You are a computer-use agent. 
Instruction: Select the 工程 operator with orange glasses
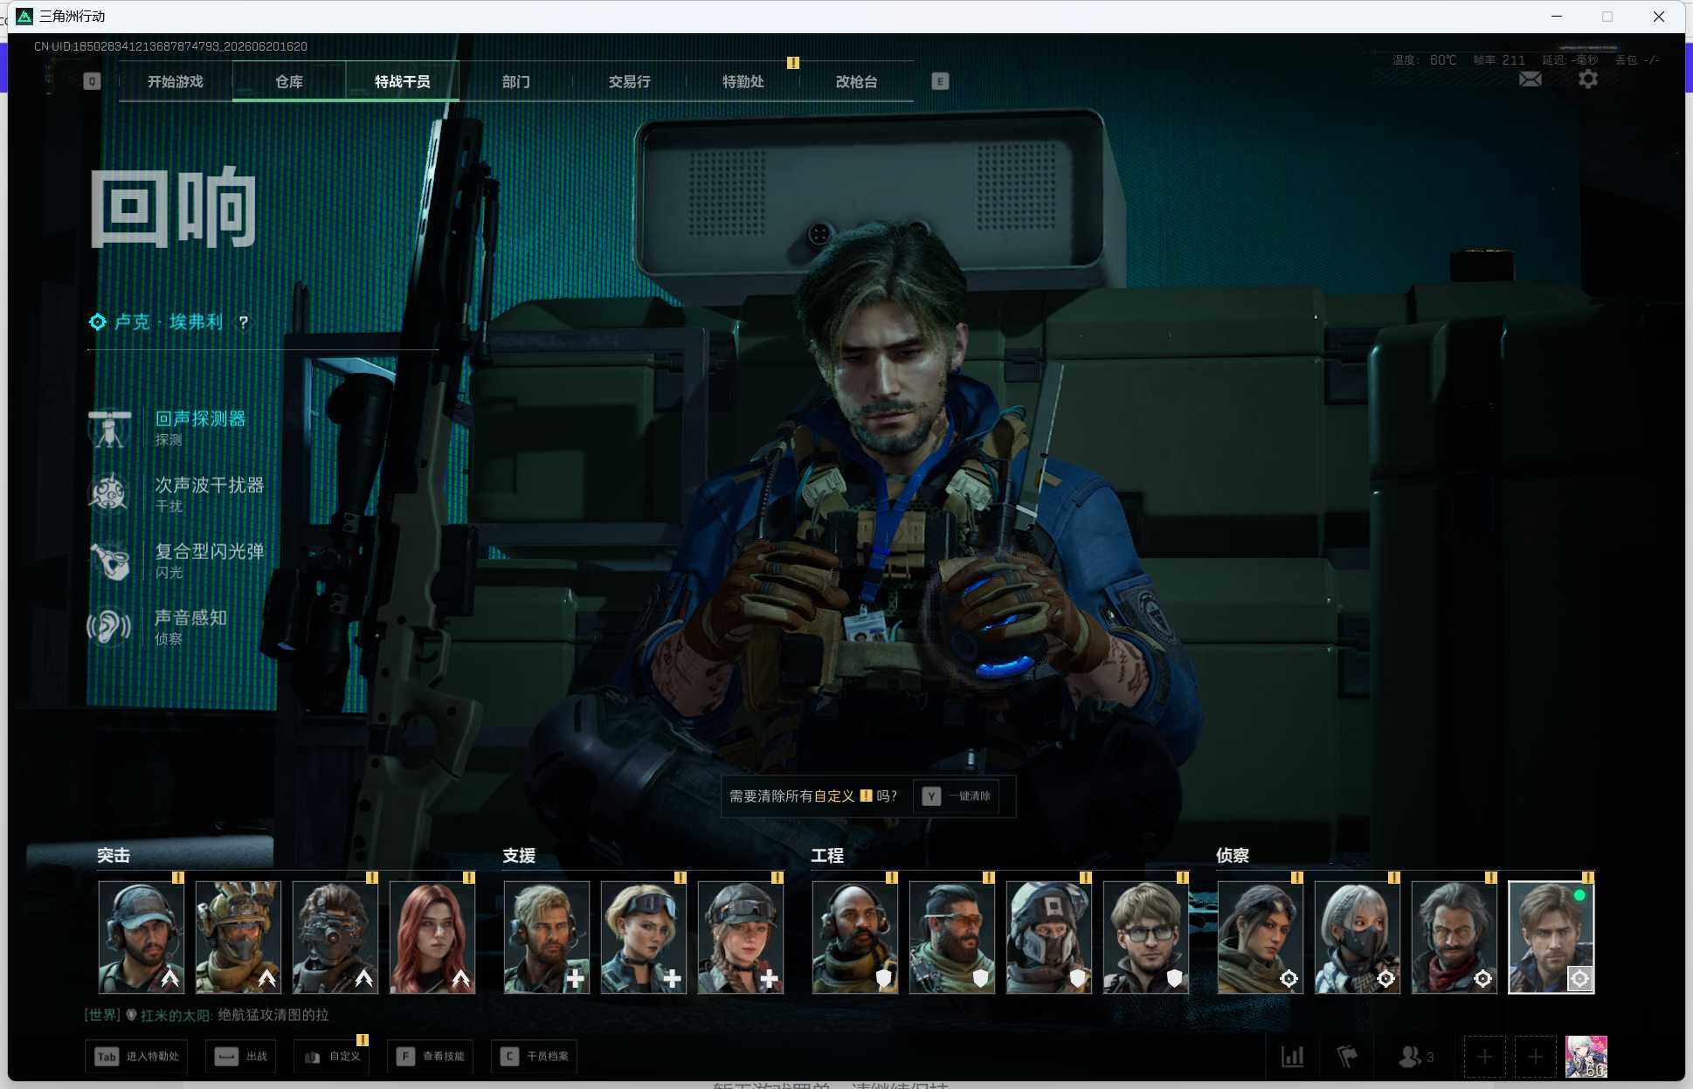pyautogui.click(x=952, y=937)
